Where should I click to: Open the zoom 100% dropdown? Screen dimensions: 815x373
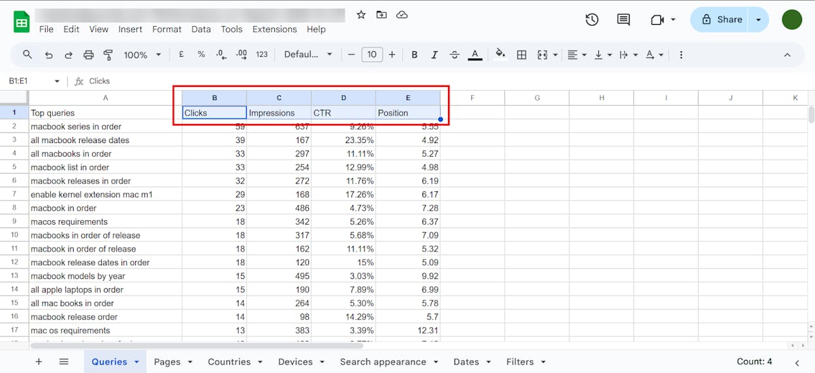tap(142, 55)
